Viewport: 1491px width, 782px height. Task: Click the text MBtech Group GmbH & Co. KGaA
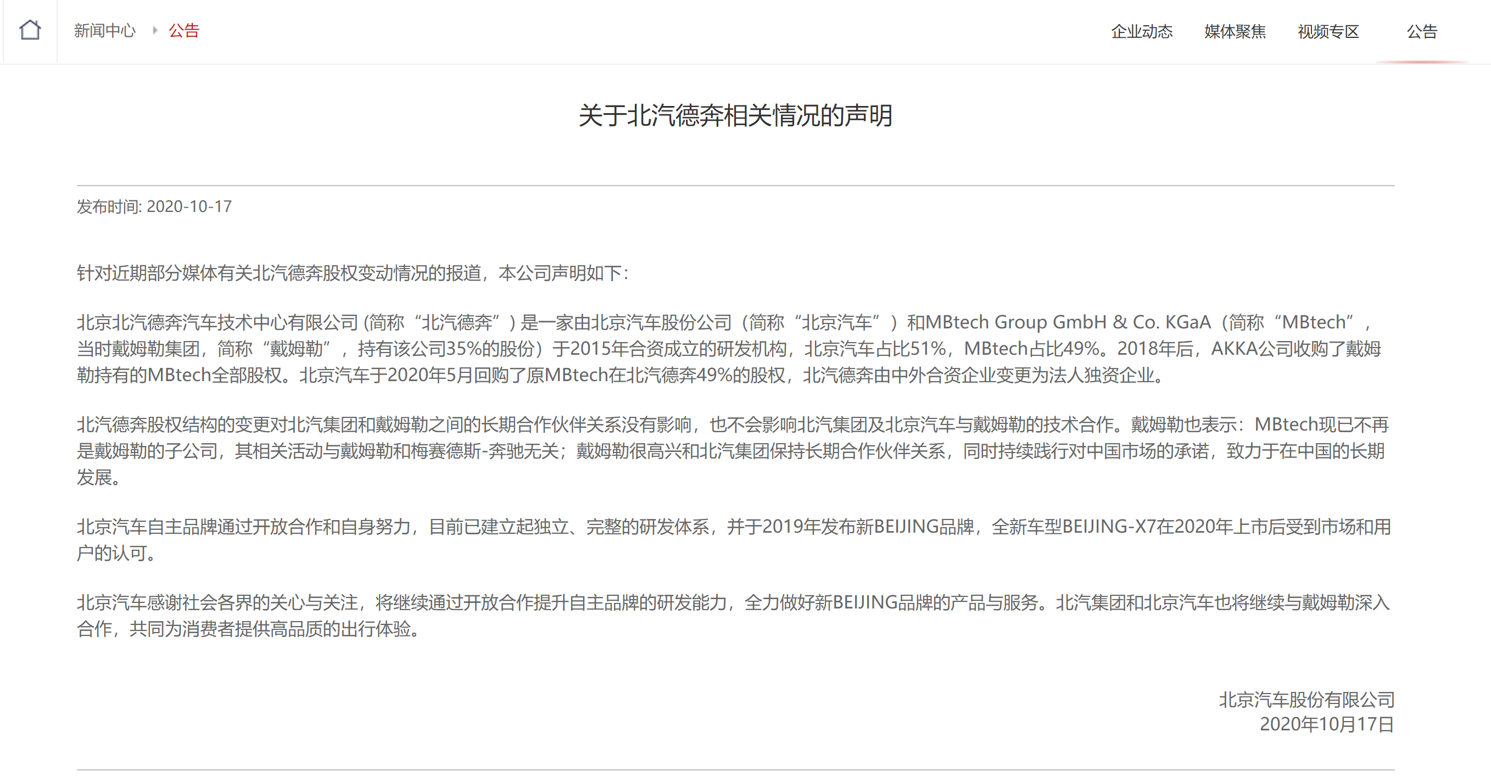click(1069, 322)
